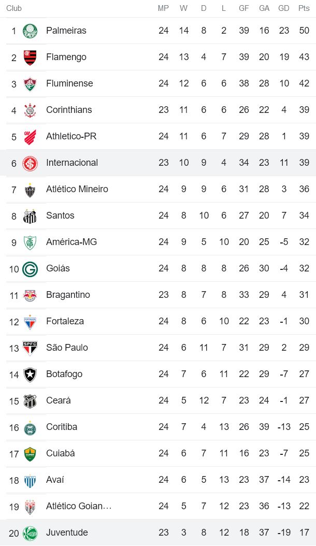
Task: Open the Atlético Mineiro team link
Action: pyautogui.click(x=77, y=189)
